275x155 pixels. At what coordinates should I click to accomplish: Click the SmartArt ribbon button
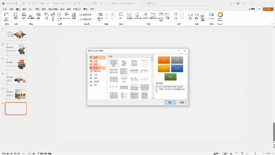point(66,16)
